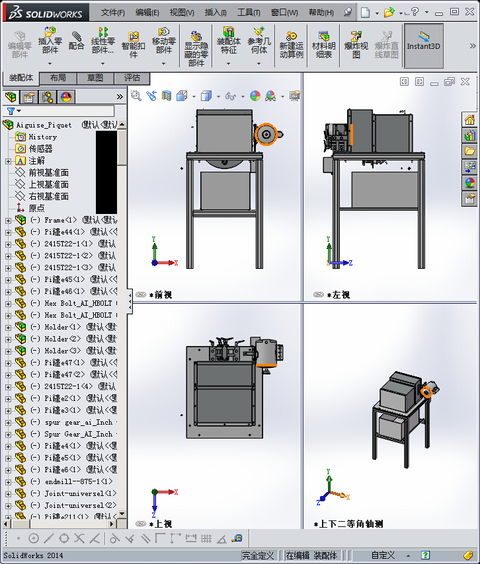480x564 pixels.
Task: Open Reference Geometry (参考几何体) tool
Action: click(259, 40)
